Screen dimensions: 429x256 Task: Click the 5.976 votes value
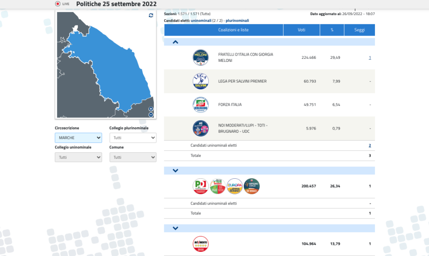click(x=311, y=128)
